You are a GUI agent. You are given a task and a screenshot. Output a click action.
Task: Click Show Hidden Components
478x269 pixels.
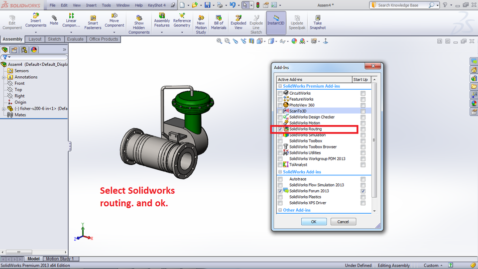[139, 24]
